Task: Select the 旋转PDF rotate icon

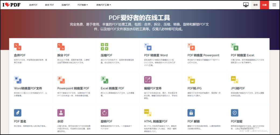Action: click(104, 113)
